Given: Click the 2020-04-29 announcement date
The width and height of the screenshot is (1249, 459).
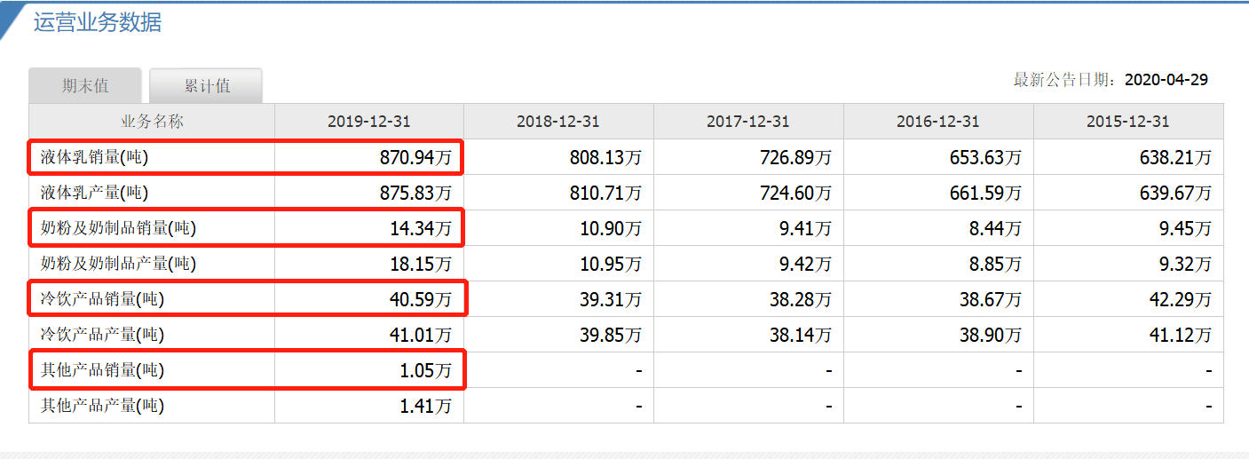Looking at the screenshot, I should click(x=1166, y=80).
